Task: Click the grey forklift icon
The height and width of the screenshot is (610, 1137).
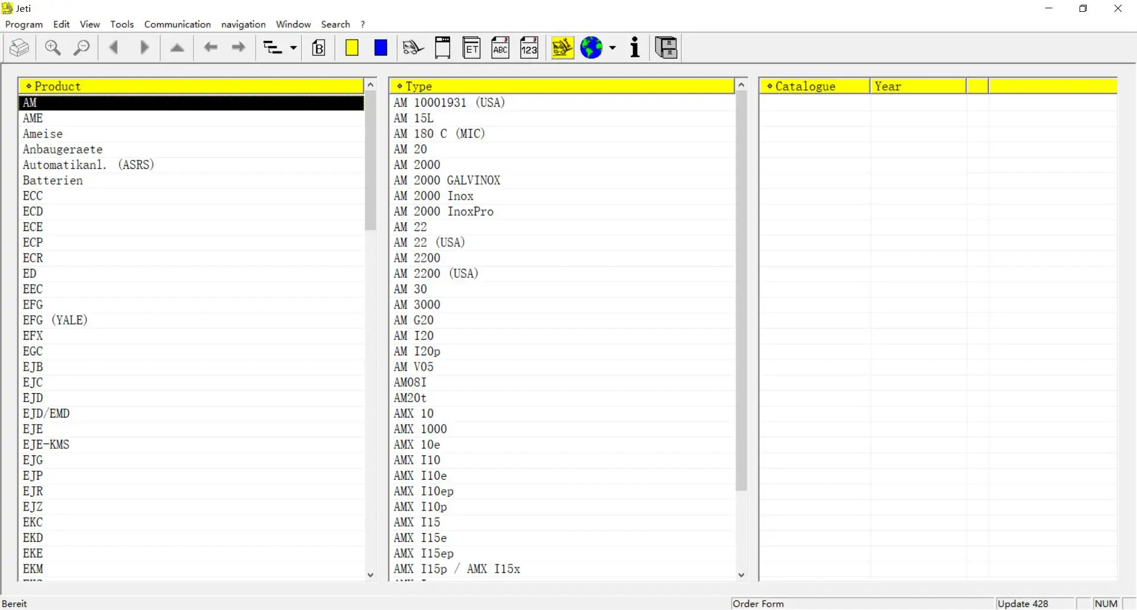Action: coord(413,47)
